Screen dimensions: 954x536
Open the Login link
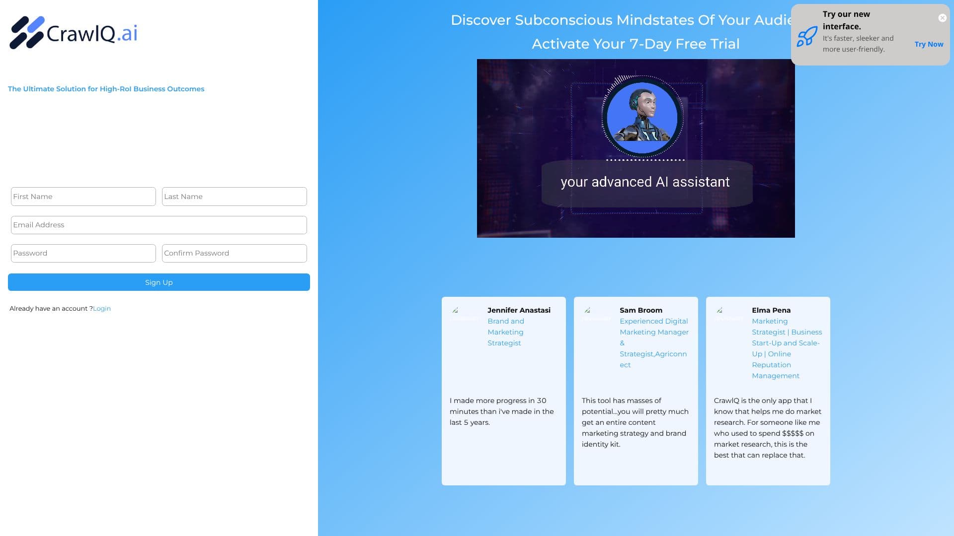[x=102, y=309]
